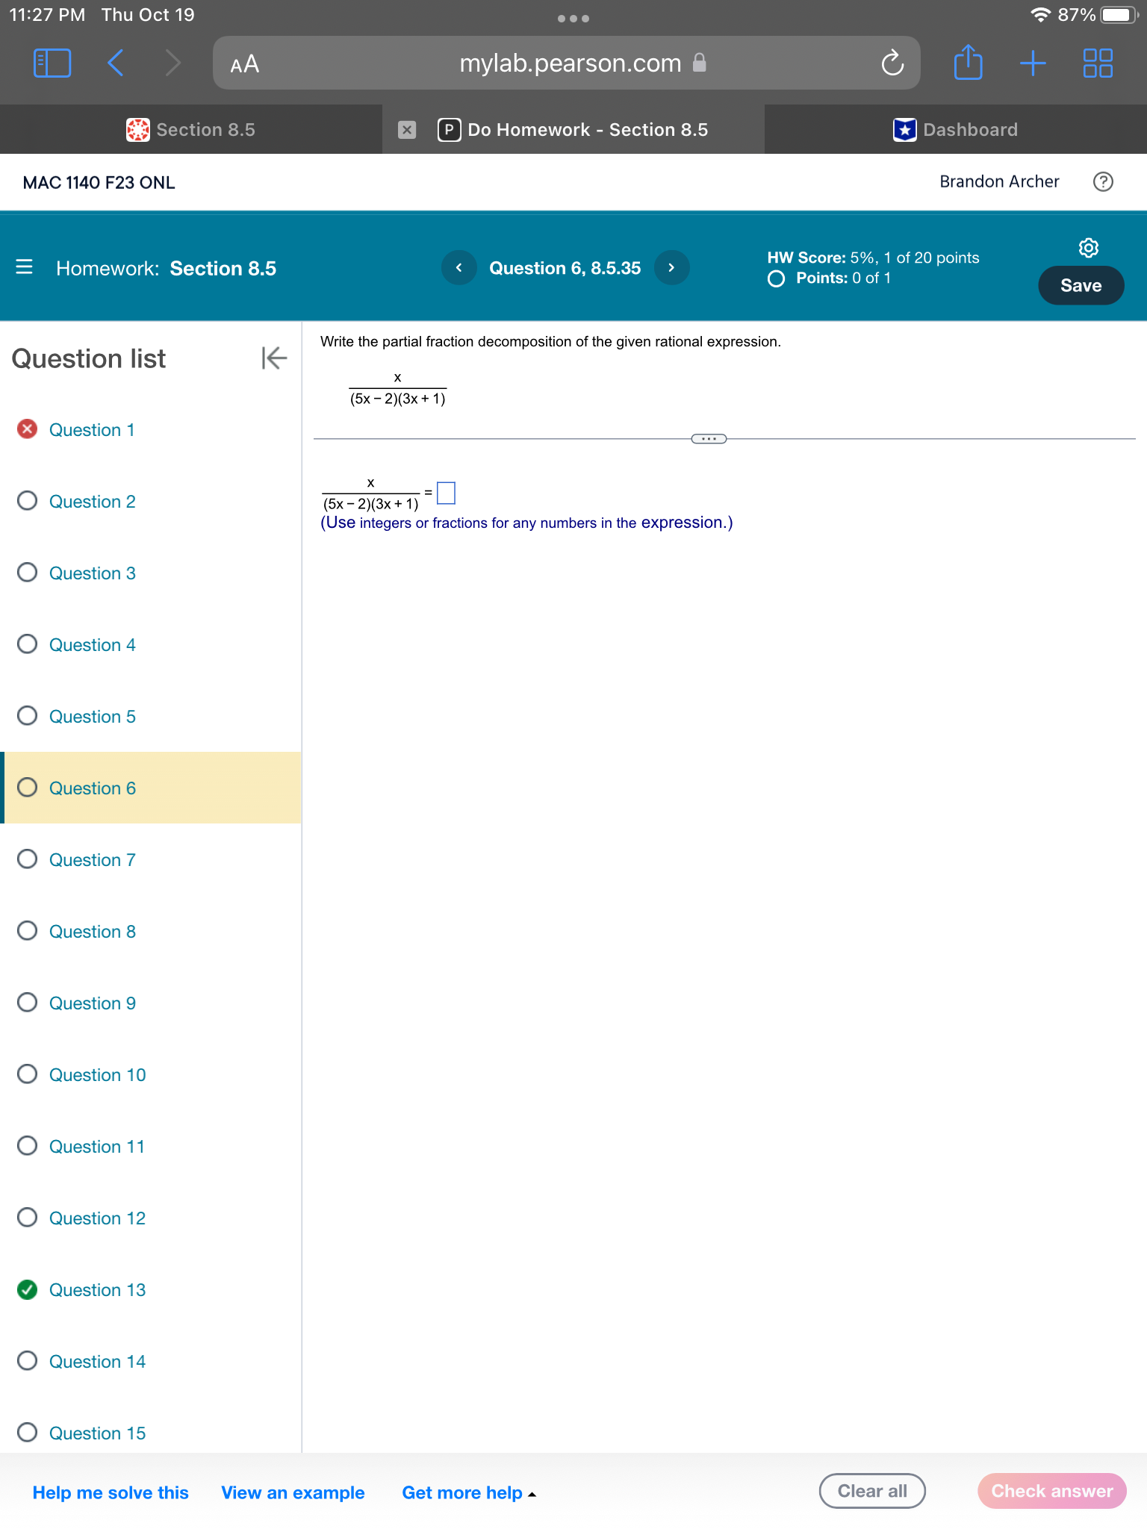Select the Question 15 status circle

pyautogui.click(x=28, y=1432)
